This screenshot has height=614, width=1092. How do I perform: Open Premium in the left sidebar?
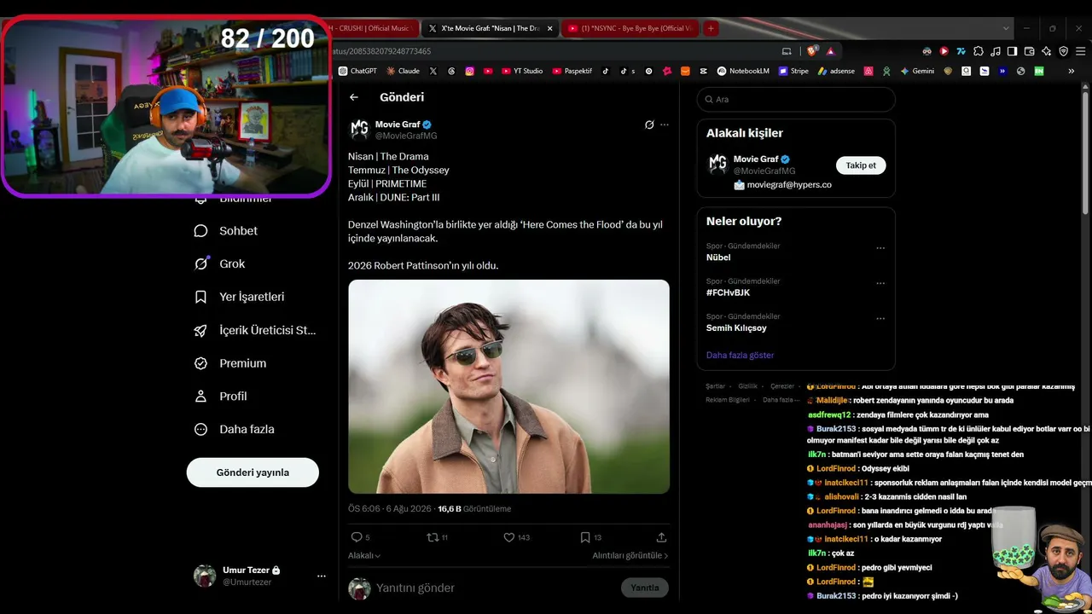coord(230,363)
